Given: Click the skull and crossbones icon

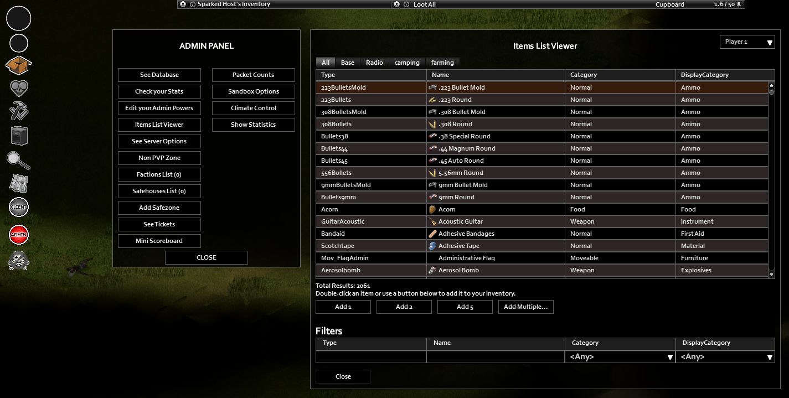Looking at the screenshot, I should coord(19,260).
